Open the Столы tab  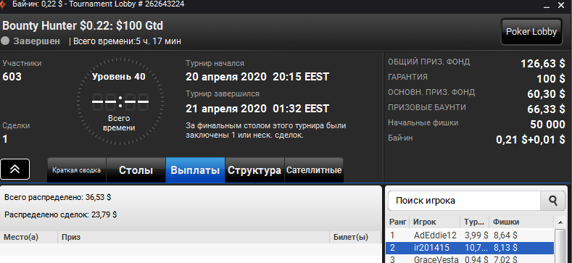pyautogui.click(x=136, y=170)
